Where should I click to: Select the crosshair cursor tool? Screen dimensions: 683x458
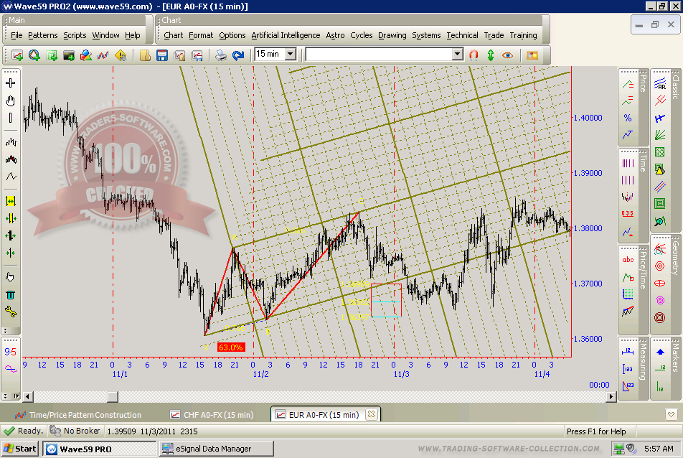(x=10, y=83)
